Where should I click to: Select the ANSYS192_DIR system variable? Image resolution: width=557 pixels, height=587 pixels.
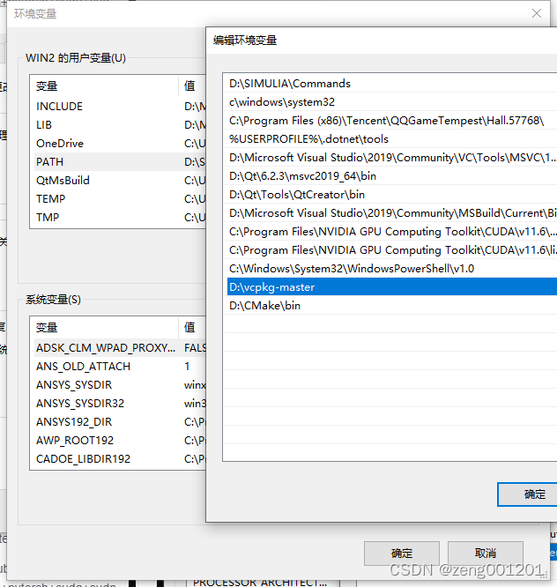point(120,422)
